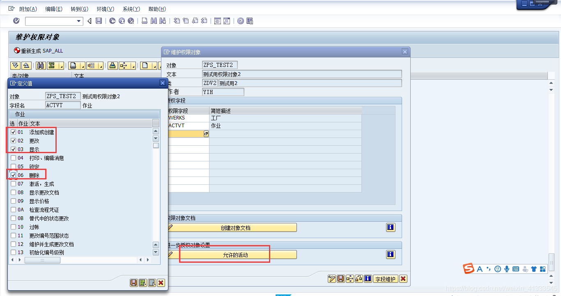Click the Save disk icon in top toolbar
561x296 pixels.
tap(99, 21)
